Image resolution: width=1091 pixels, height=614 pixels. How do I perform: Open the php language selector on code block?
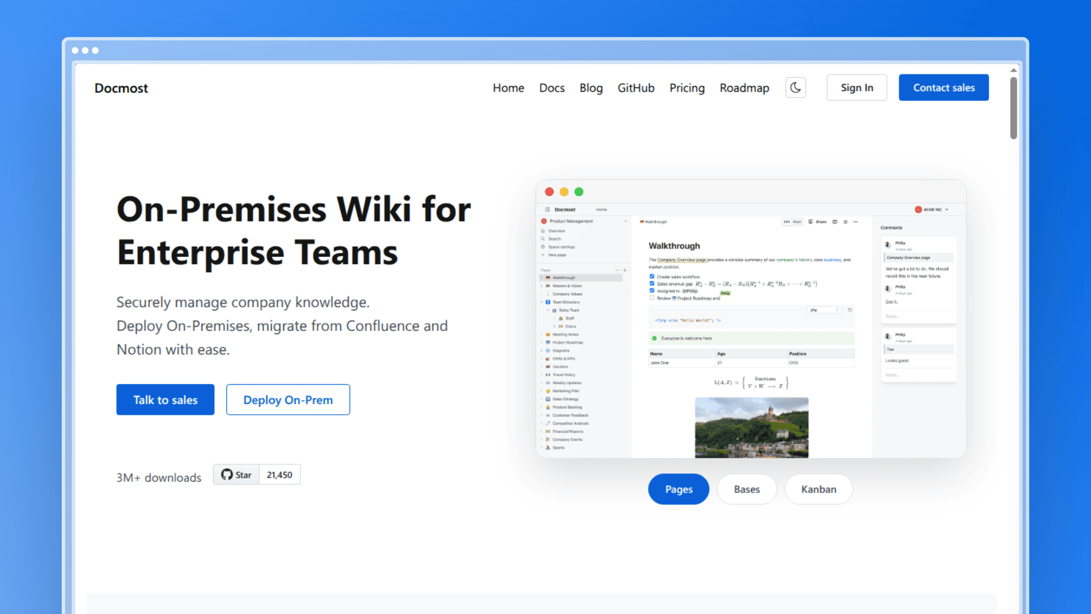pos(824,310)
